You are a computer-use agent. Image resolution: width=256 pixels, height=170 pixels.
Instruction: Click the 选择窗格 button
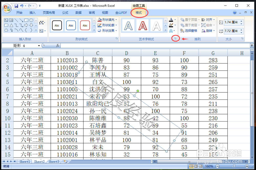point(189,31)
